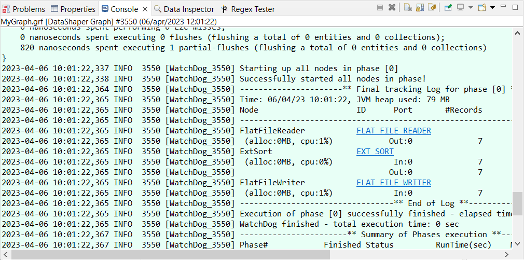
Task: Close the Console tab
Action: [144, 9]
